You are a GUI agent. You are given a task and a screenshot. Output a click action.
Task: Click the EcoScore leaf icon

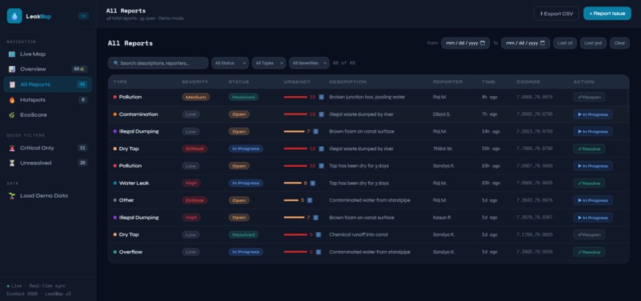[x=12, y=115]
